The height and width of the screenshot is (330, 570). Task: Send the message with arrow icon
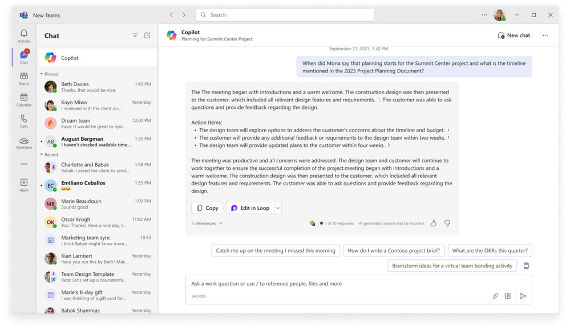(x=523, y=296)
